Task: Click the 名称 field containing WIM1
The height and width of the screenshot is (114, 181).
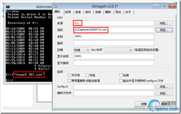Action: pyautogui.click(x=114, y=37)
